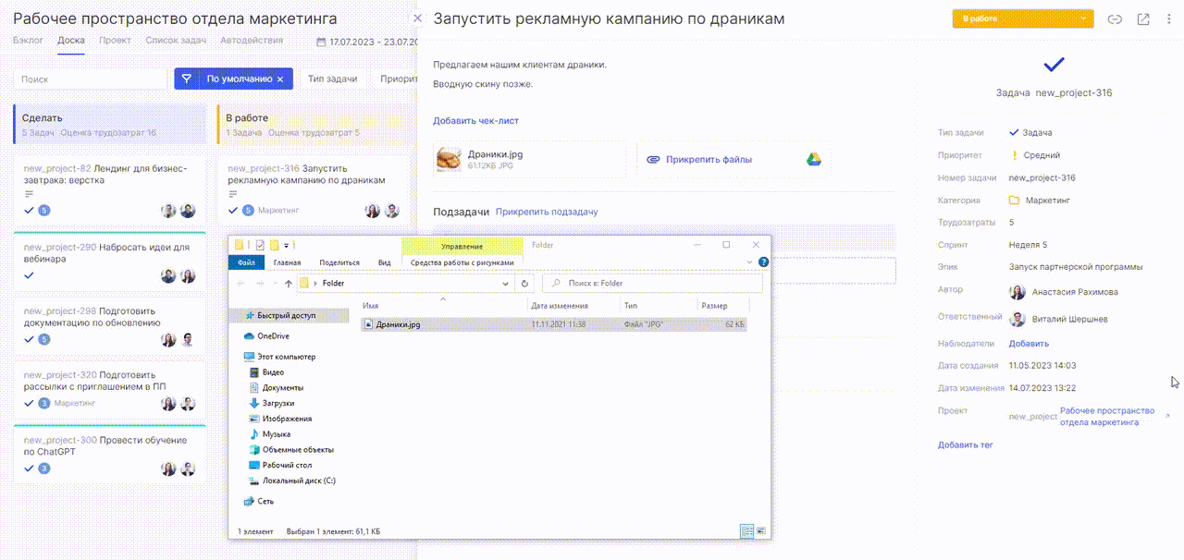
Task: Click the Google Drive attach icon
Action: [x=813, y=159]
